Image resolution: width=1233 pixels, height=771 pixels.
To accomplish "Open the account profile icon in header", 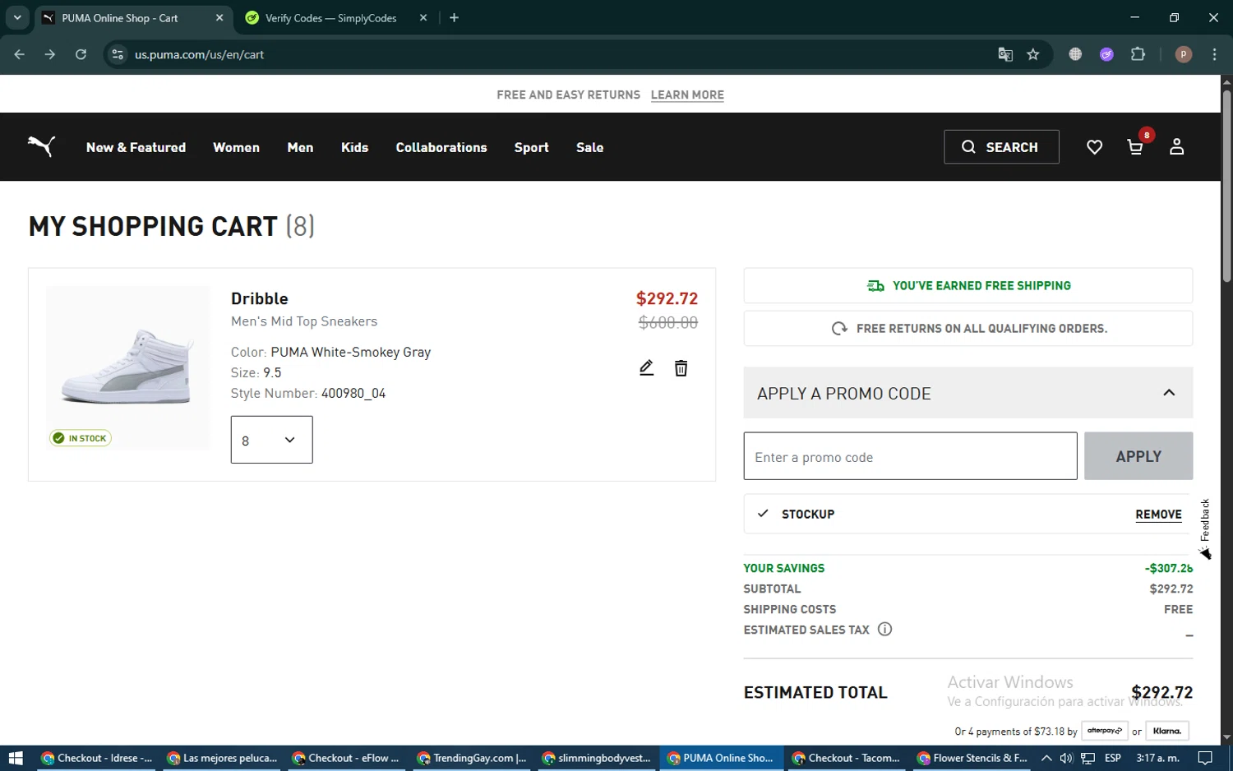I will (1176, 147).
